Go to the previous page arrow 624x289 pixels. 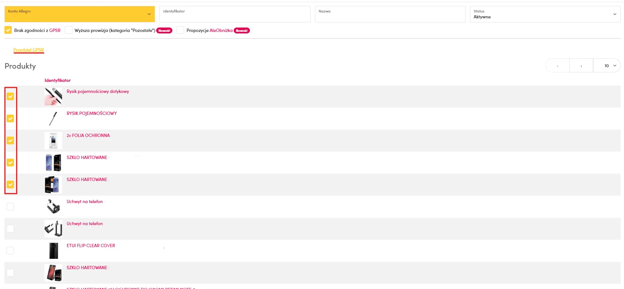pyautogui.click(x=557, y=66)
